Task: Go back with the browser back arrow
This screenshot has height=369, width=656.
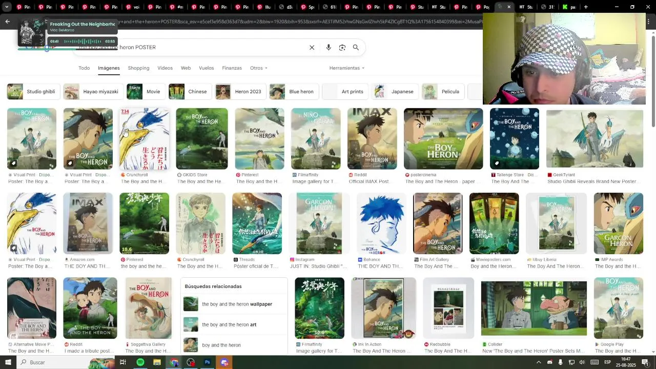Action: [7, 22]
